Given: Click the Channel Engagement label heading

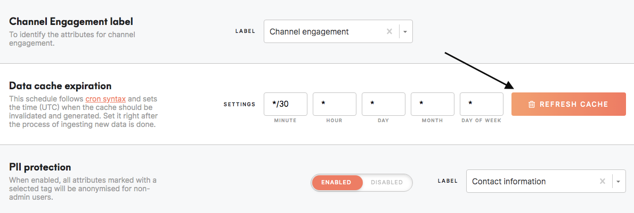Looking at the screenshot, I should (71, 21).
